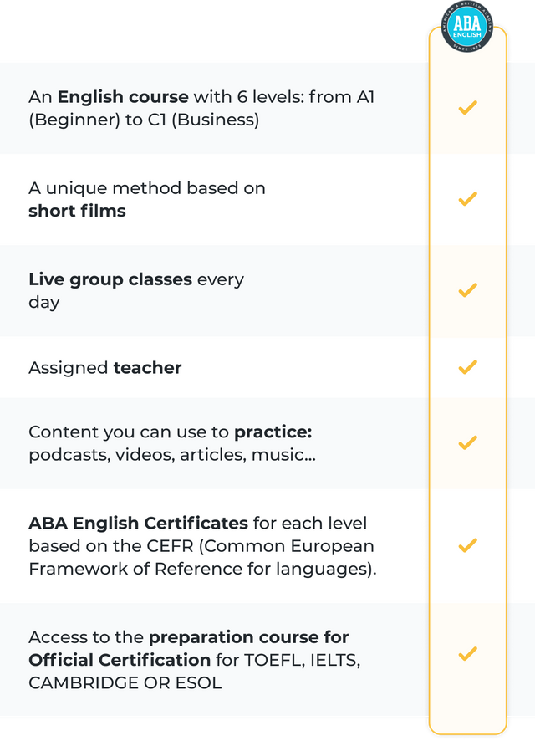
Task: Click the 'Assigned teacher' feature row
Action: 214,367
